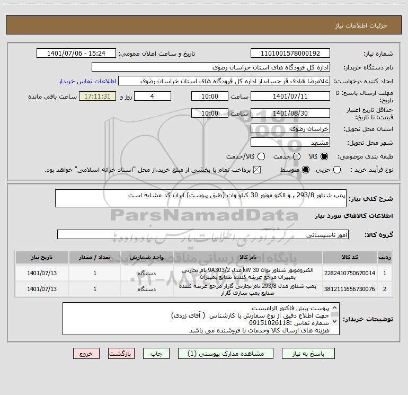The image size is (408, 395).
Task: Click the پمپ شناور مدل 293/8 item name
Action: 248,289
